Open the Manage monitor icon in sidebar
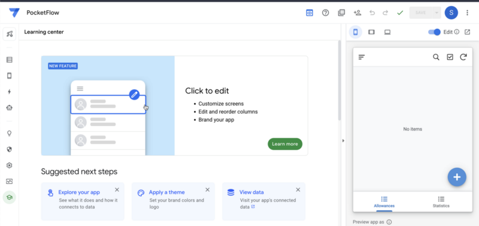 point(10,182)
